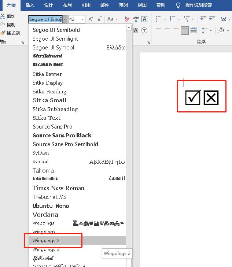Increase paragraph indent
This screenshot has width=232, height=267.
(x=212, y=19)
